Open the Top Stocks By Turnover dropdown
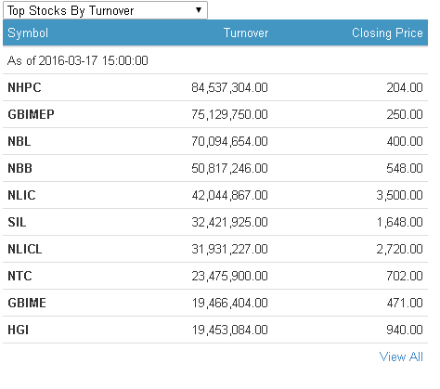Image resolution: width=440 pixels, height=389 pixels. click(105, 10)
